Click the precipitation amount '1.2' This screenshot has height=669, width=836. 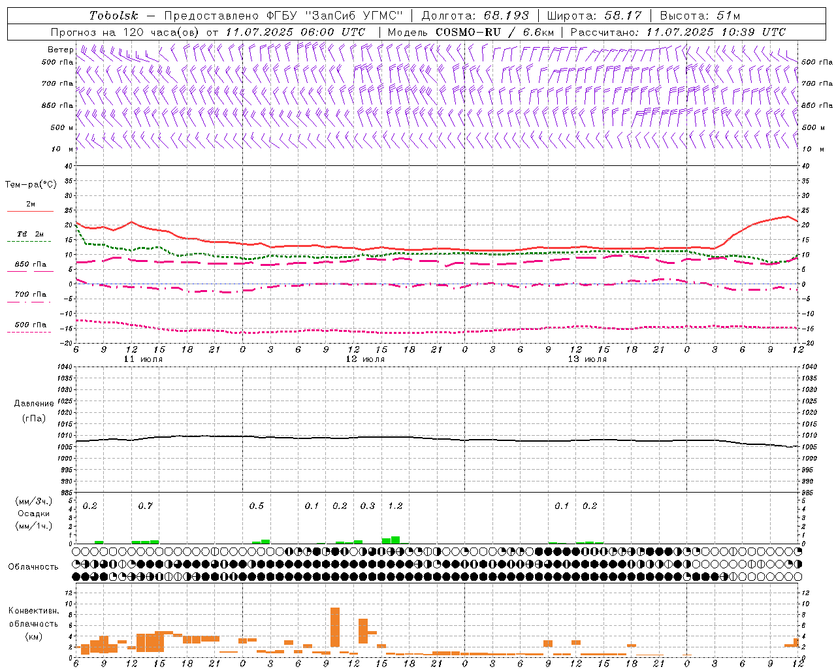[395, 506]
